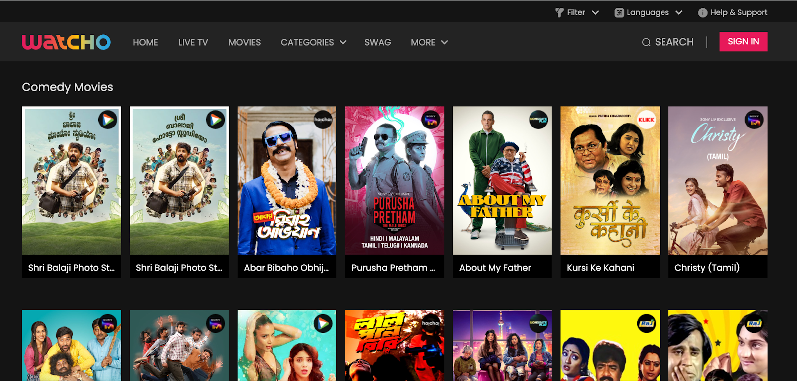Click hoichoi badge on Abar Bibaho Obhijaan poster
The width and height of the screenshot is (797, 381).
coord(323,120)
